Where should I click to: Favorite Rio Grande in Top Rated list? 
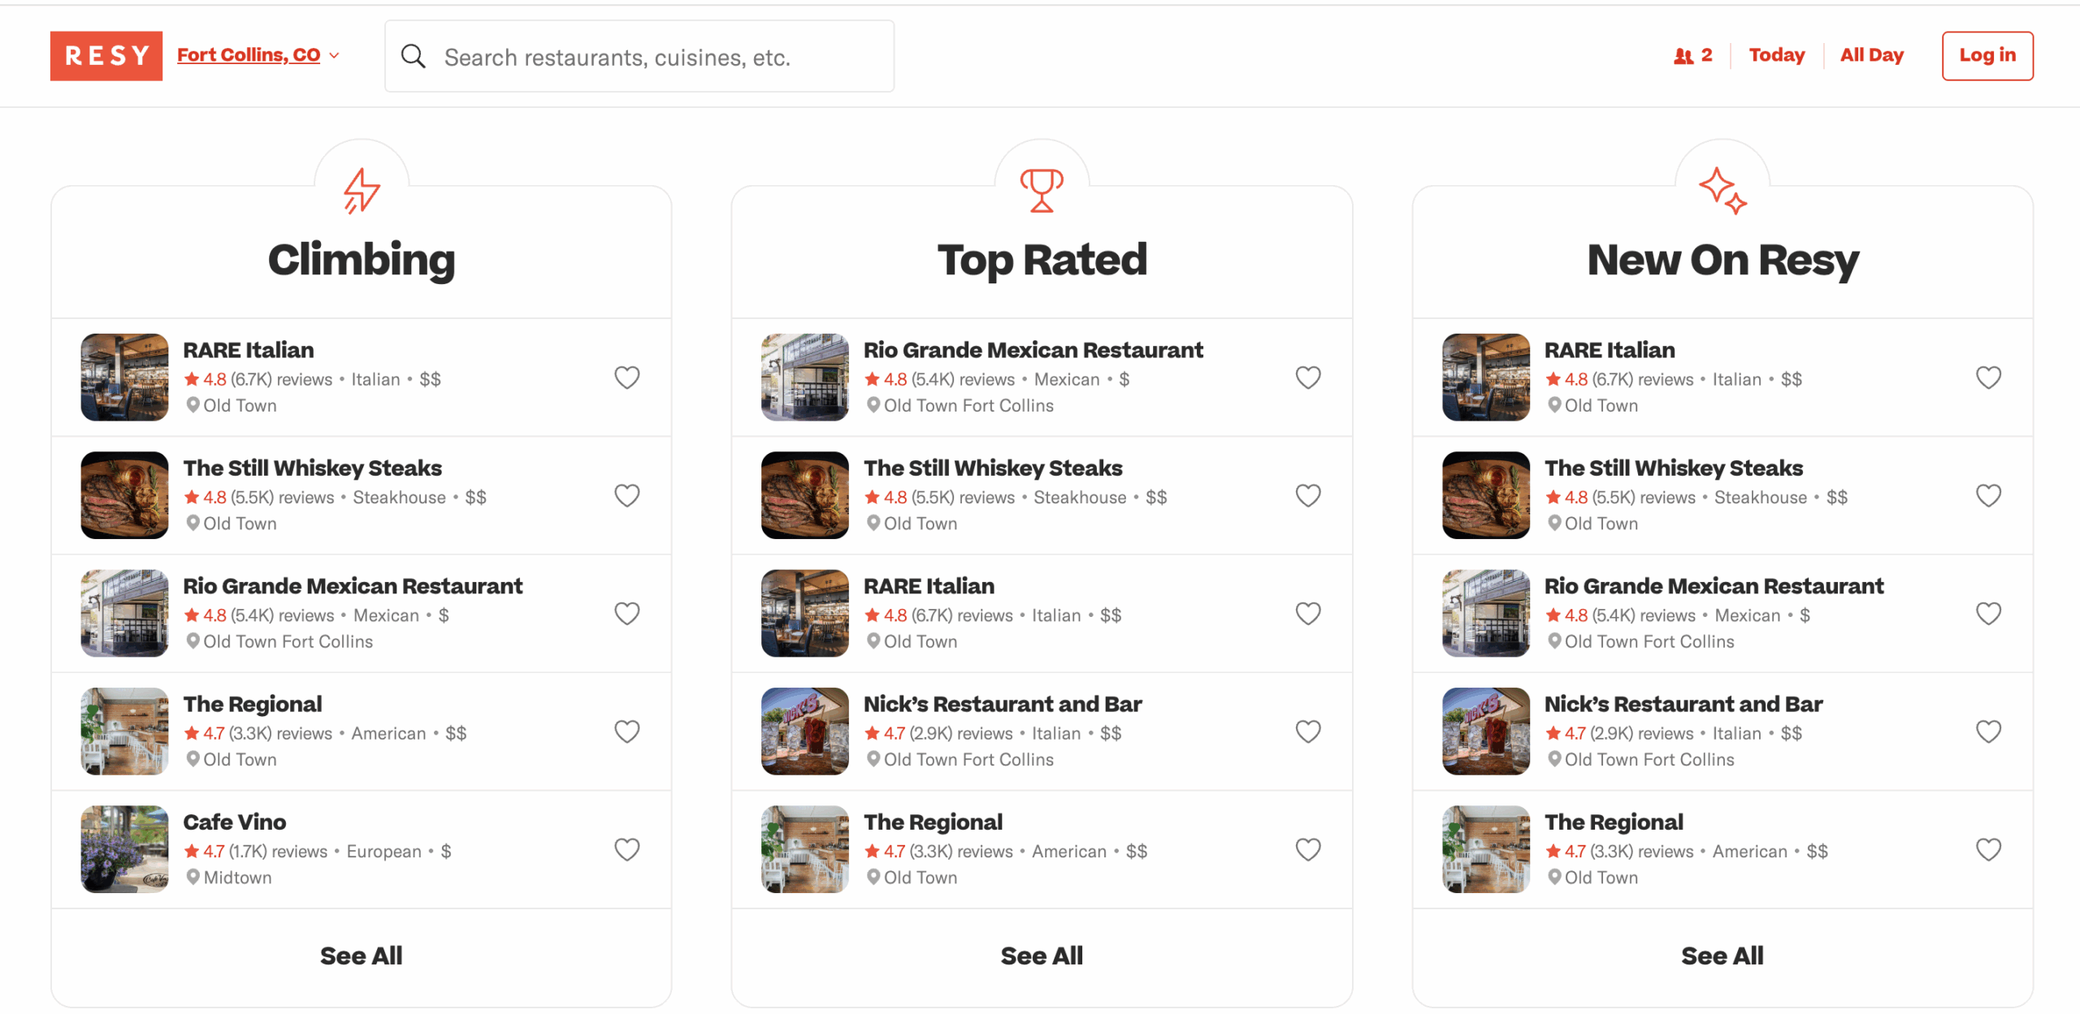(1308, 378)
